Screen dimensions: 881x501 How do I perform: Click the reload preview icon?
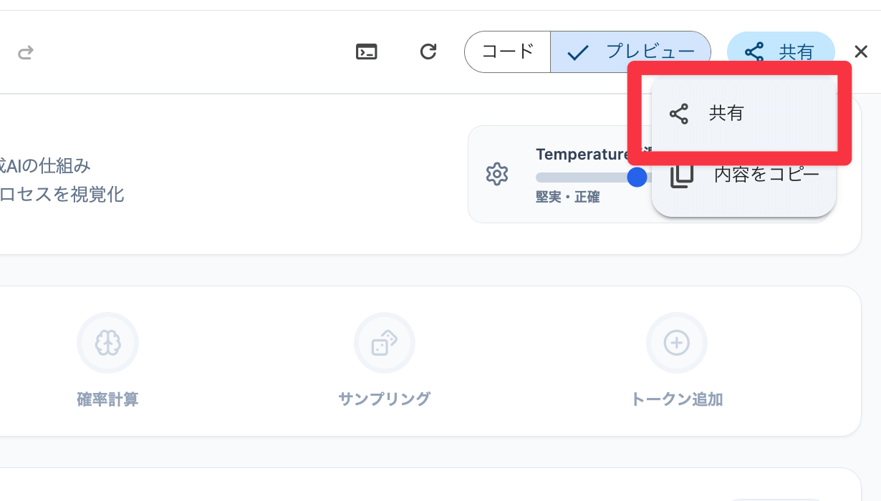click(x=428, y=52)
